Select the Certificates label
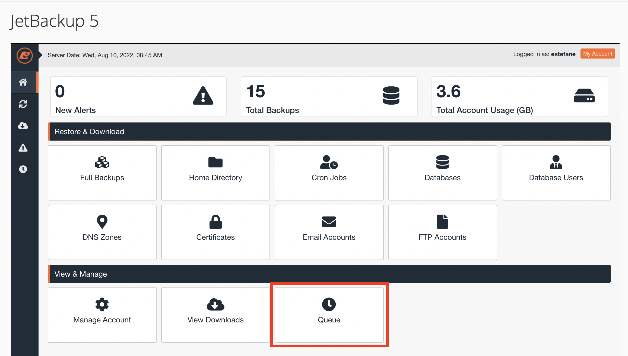Screen dimensions: 628x356 pyautogui.click(x=215, y=237)
